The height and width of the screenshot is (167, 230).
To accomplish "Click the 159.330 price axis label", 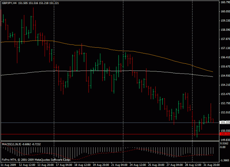I will pyautogui.click(x=225, y=21).
